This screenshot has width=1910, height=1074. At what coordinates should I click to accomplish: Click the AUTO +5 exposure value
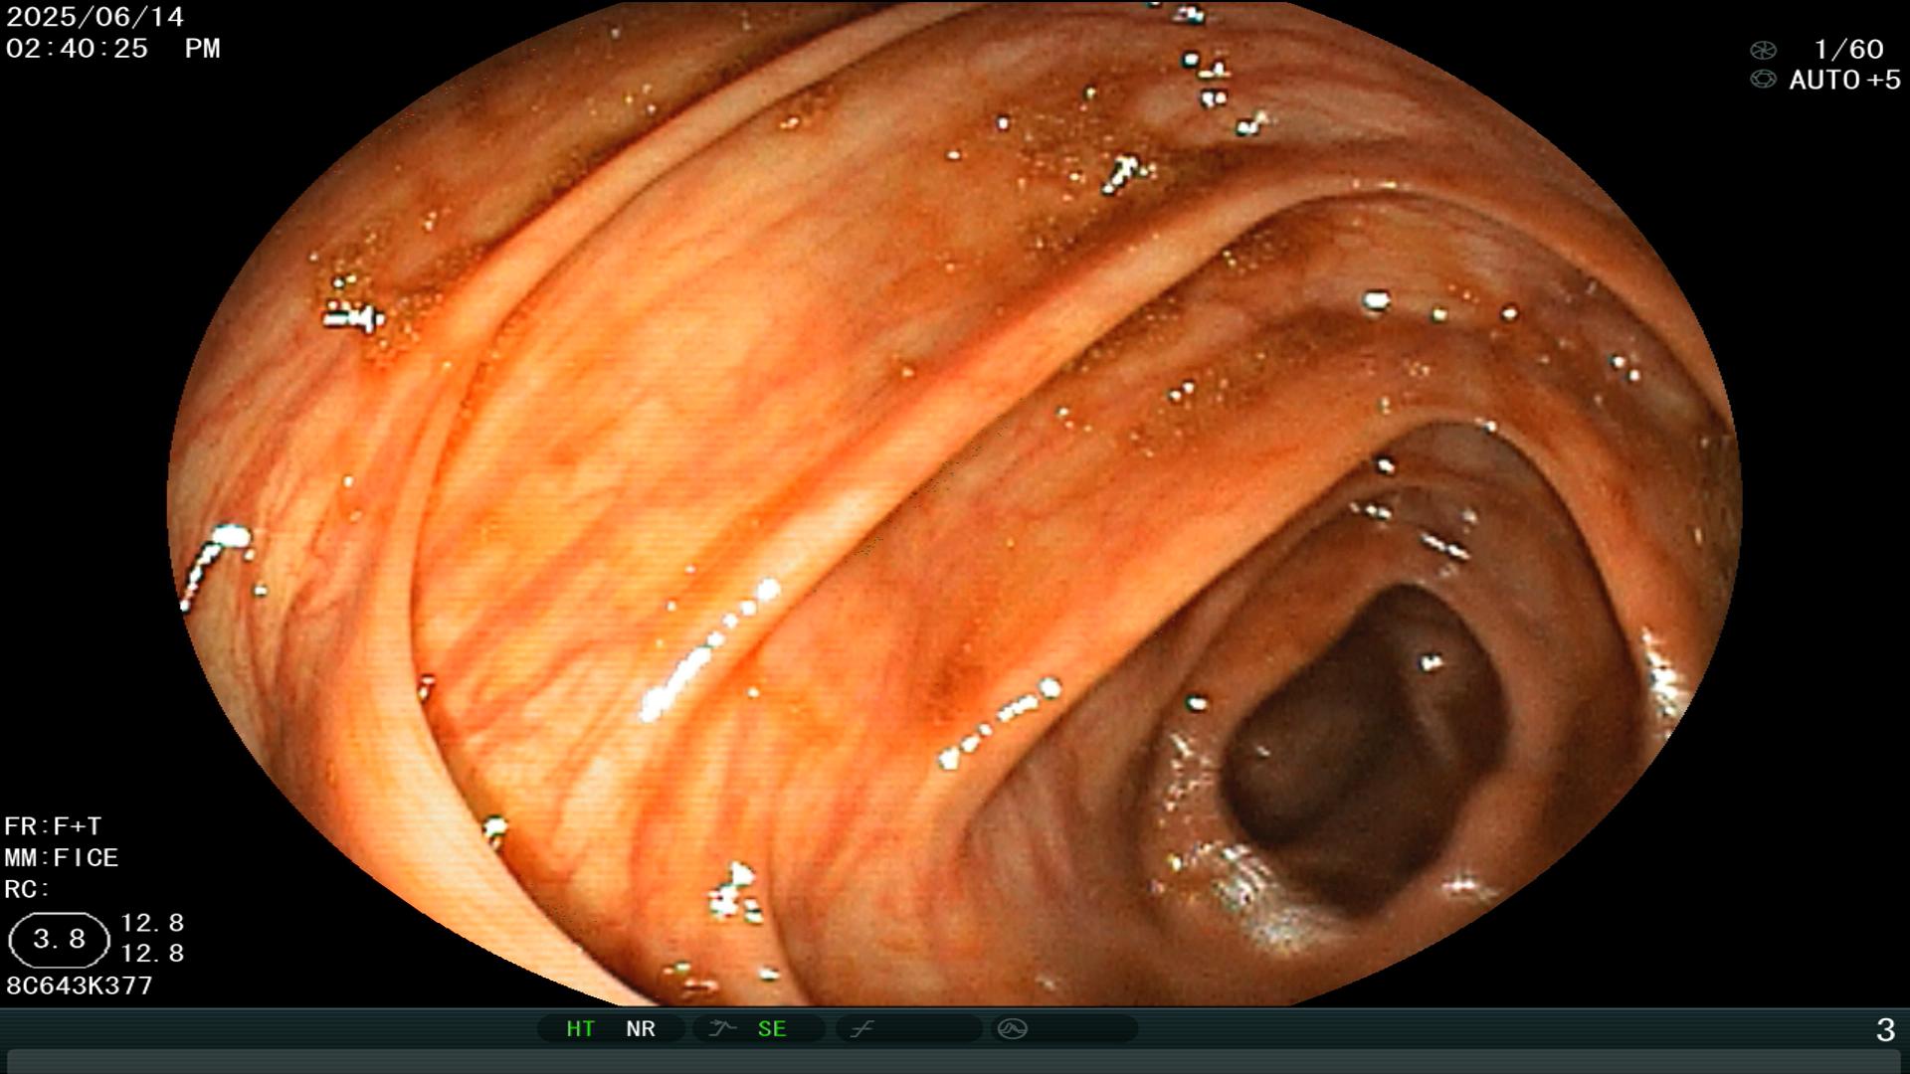1844,81
